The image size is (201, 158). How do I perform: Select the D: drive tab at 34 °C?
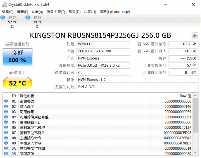click(38, 22)
